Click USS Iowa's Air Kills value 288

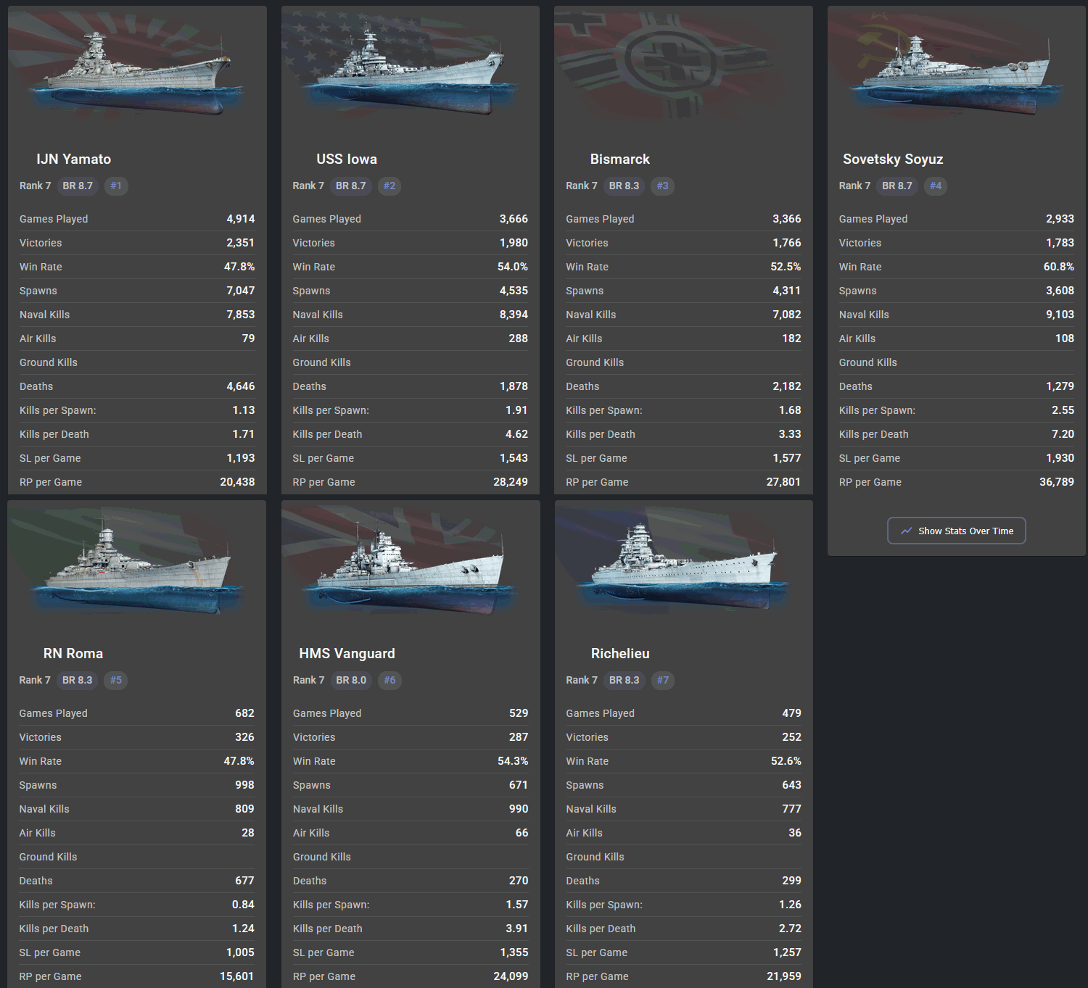519,339
